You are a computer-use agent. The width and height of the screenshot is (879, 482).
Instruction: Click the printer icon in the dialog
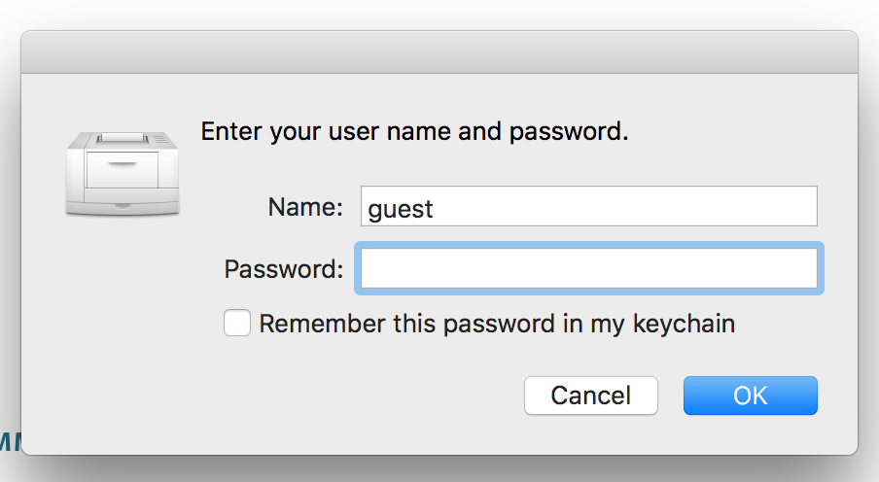(123, 173)
